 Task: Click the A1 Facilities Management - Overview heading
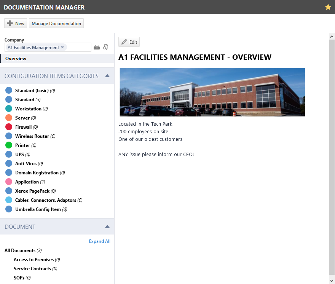point(195,57)
